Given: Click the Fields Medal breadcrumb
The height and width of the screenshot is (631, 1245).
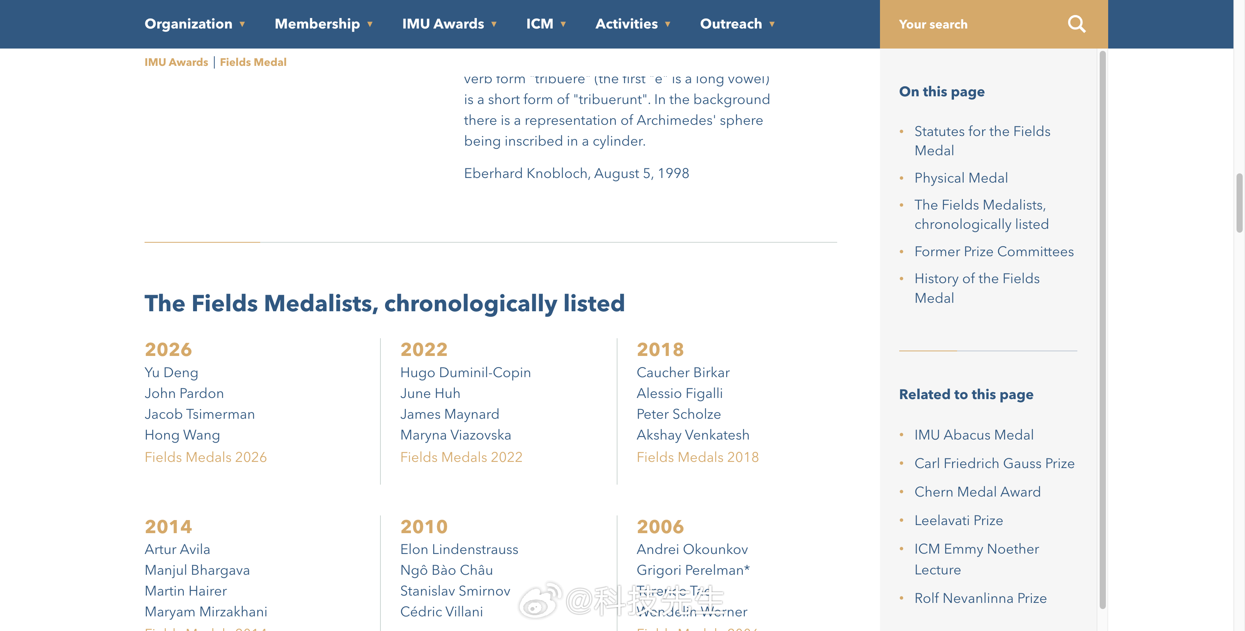Looking at the screenshot, I should pyautogui.click(x=253, y=62).
